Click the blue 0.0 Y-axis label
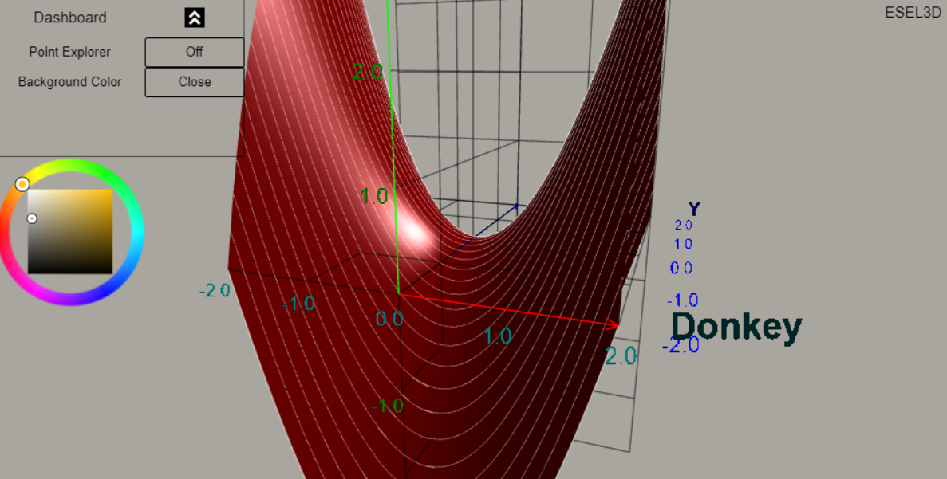Screen dimensions: 947x479 click(x=681, y=269)
